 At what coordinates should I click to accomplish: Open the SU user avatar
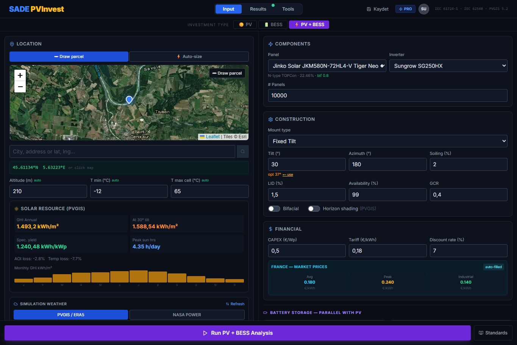point(423,9)
